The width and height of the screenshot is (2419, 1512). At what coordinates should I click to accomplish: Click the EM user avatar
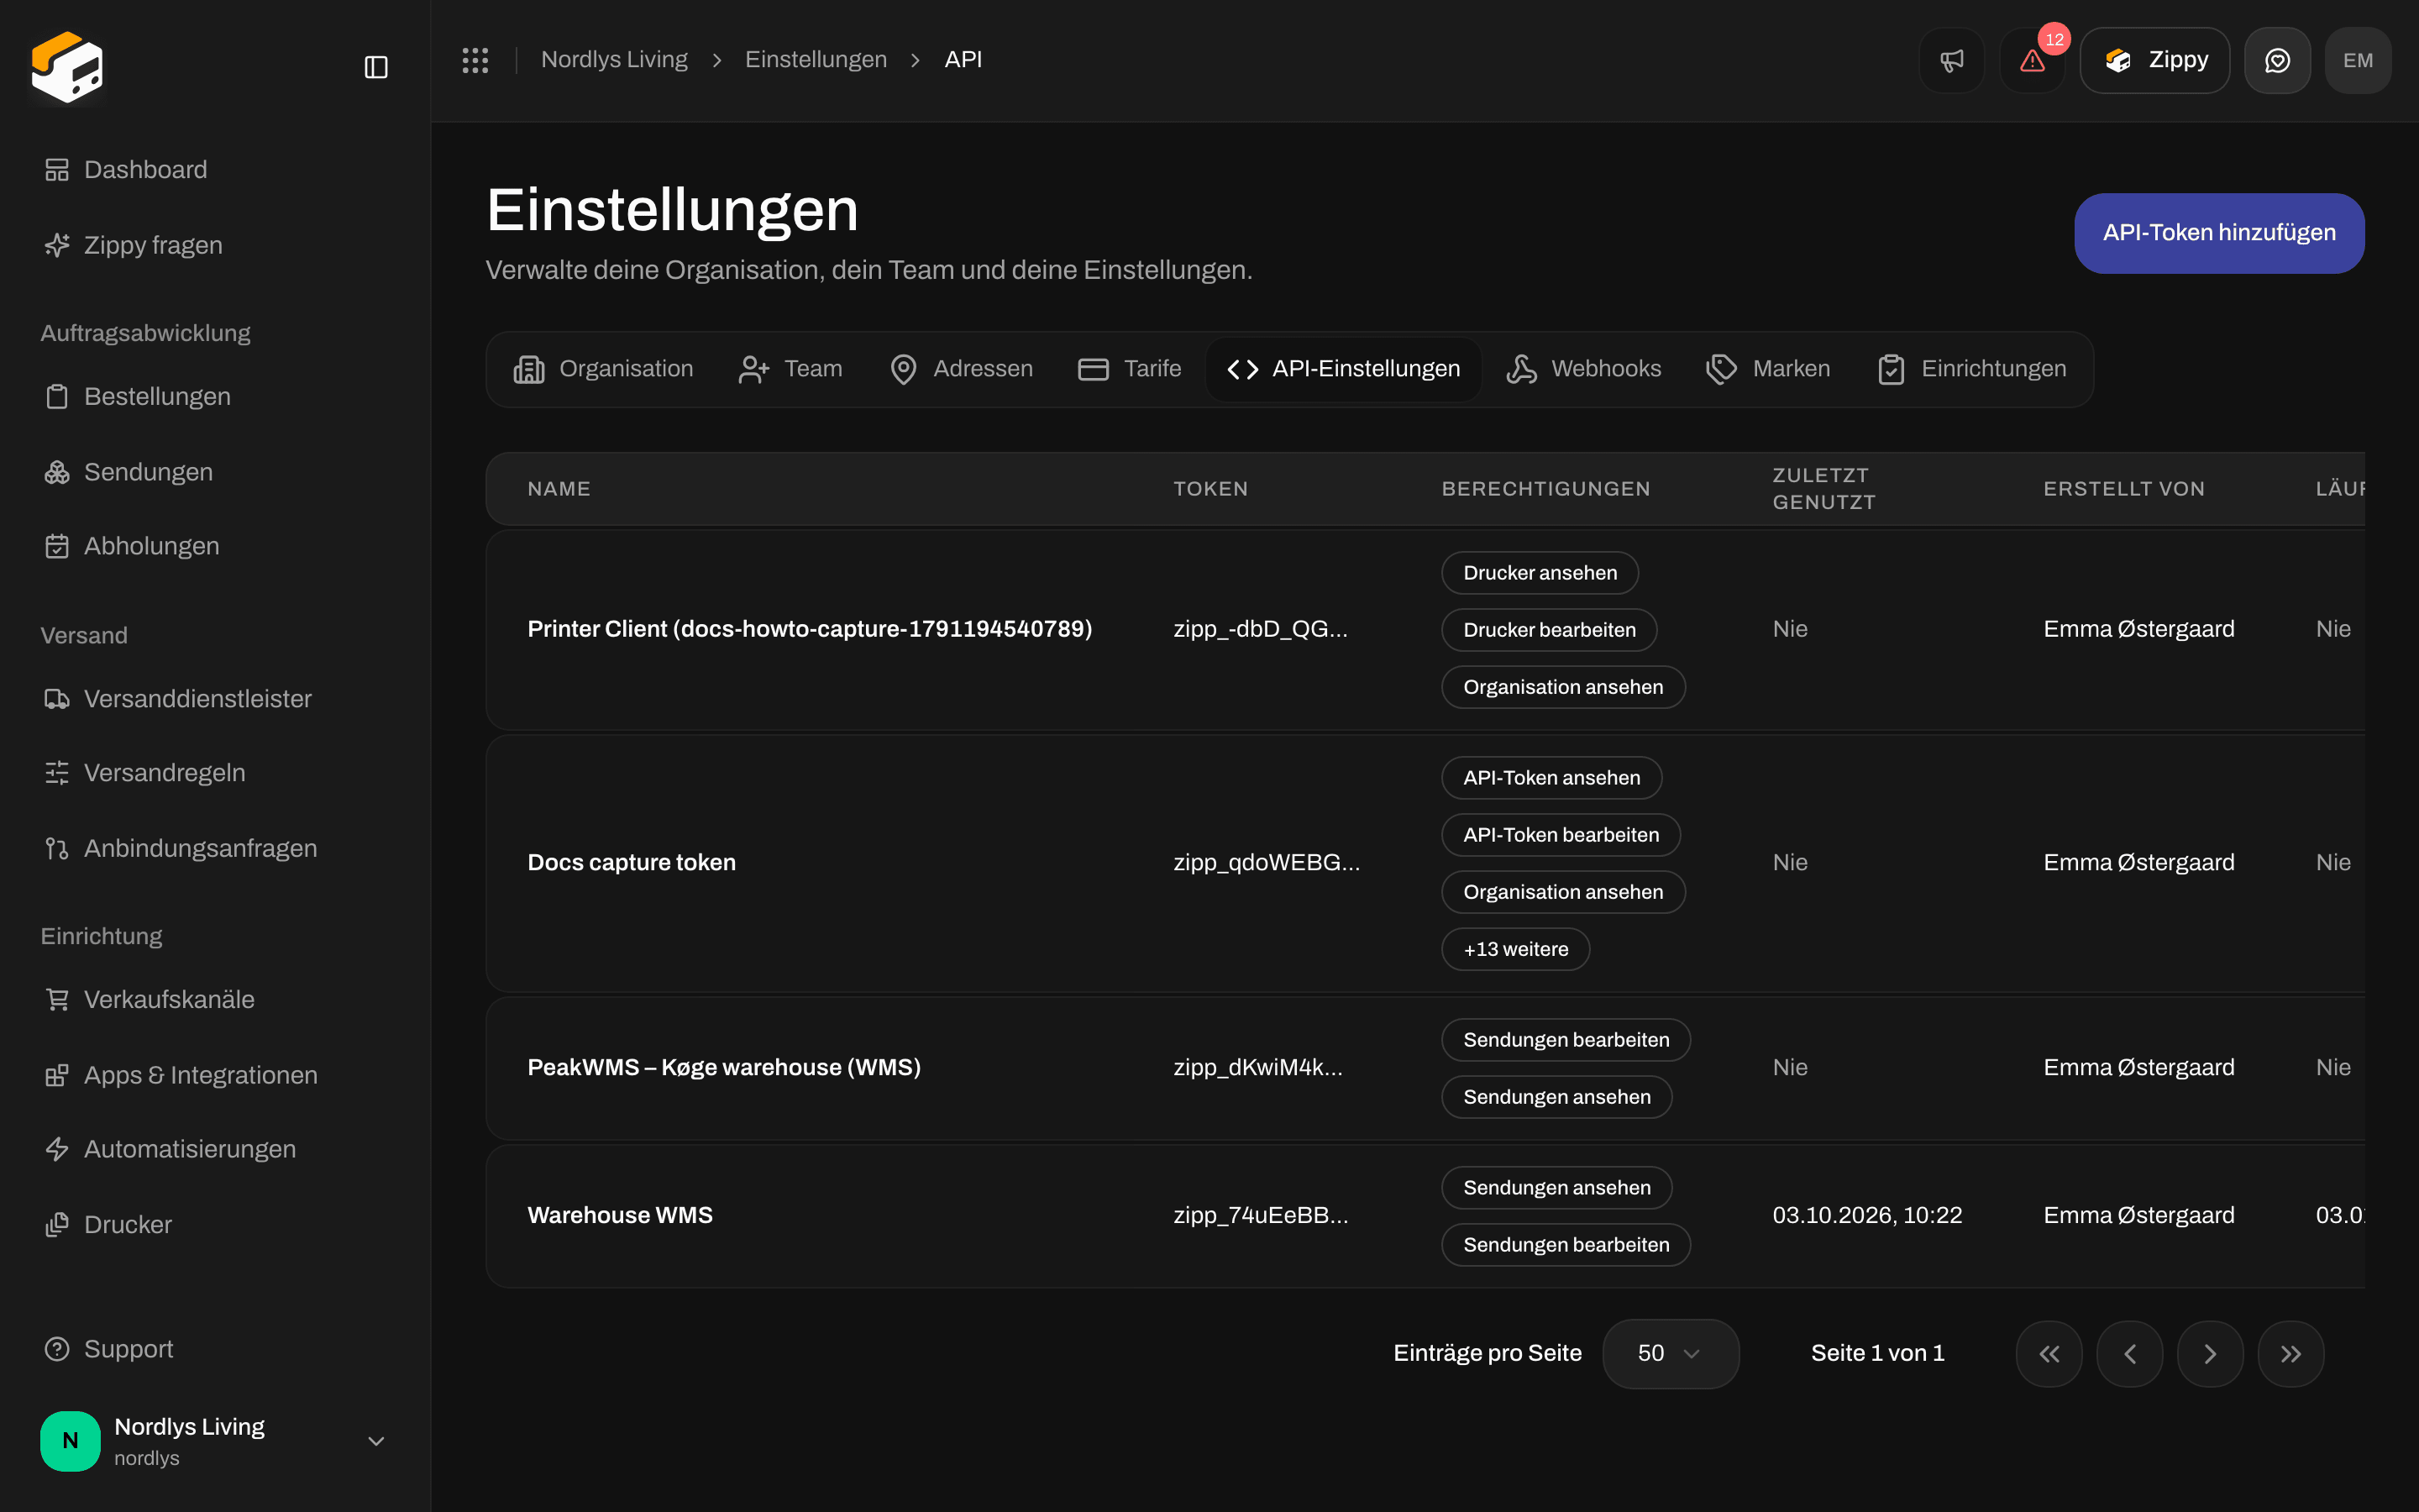(2358, 61)
